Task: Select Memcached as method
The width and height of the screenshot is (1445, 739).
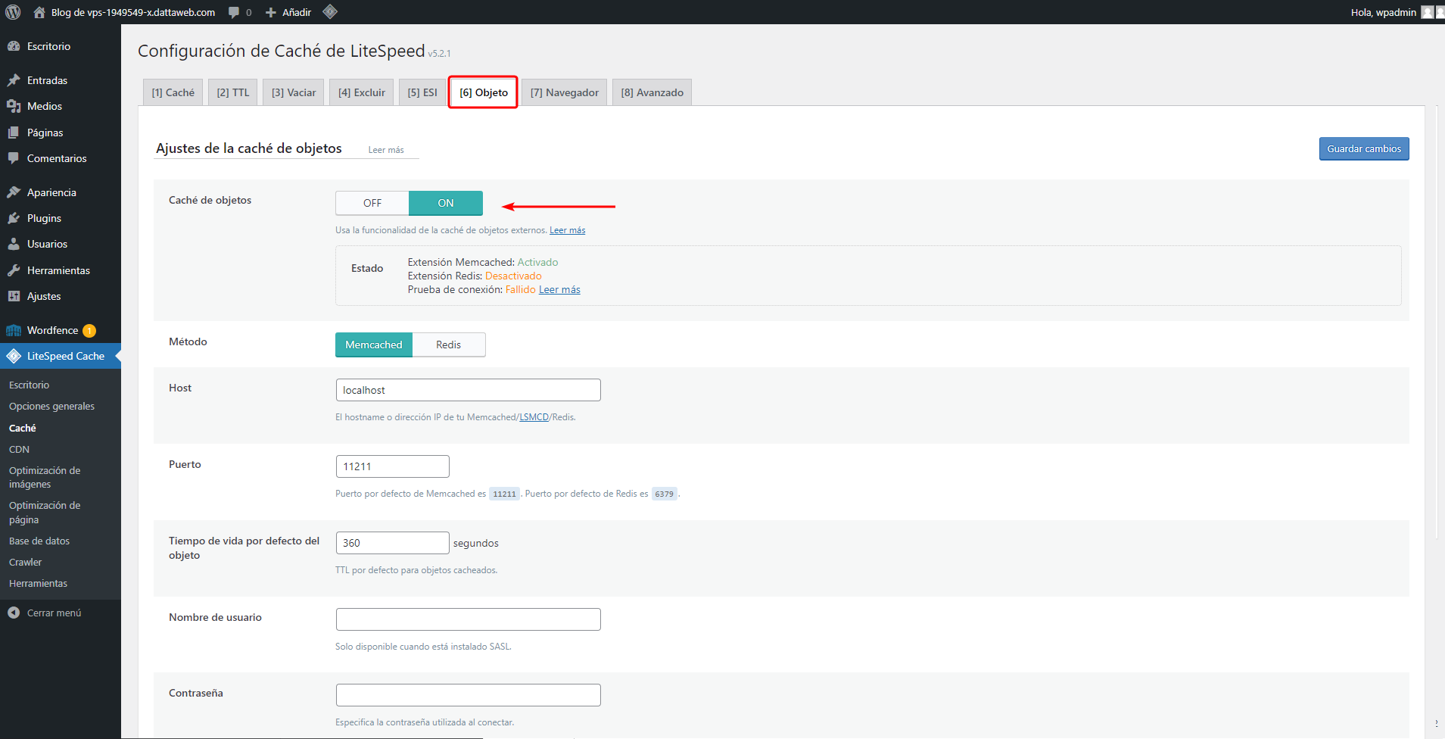Action: click(374, 345)
